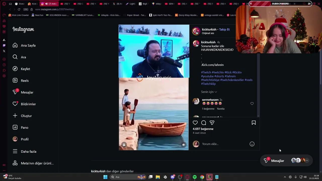
Task: Click kickturkish profile avatar in header
Action: (196, 31)
